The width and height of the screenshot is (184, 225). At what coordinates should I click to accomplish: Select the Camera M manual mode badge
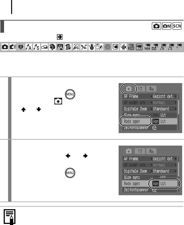[x=167, y=26]
